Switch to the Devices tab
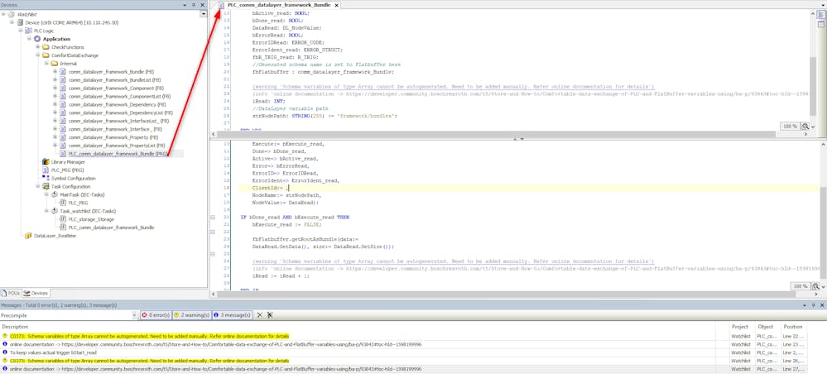 (36, 293)
